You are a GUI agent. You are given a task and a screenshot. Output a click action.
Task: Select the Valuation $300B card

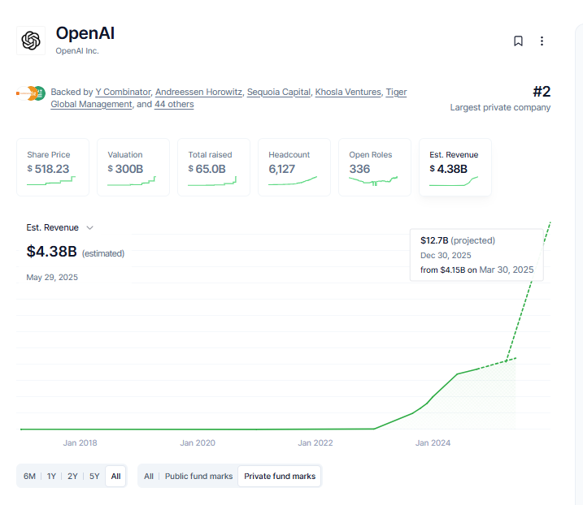[x=133, y=167]
